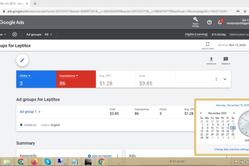Click the Summary heading

pyautogui.click(x=26, y=143)
